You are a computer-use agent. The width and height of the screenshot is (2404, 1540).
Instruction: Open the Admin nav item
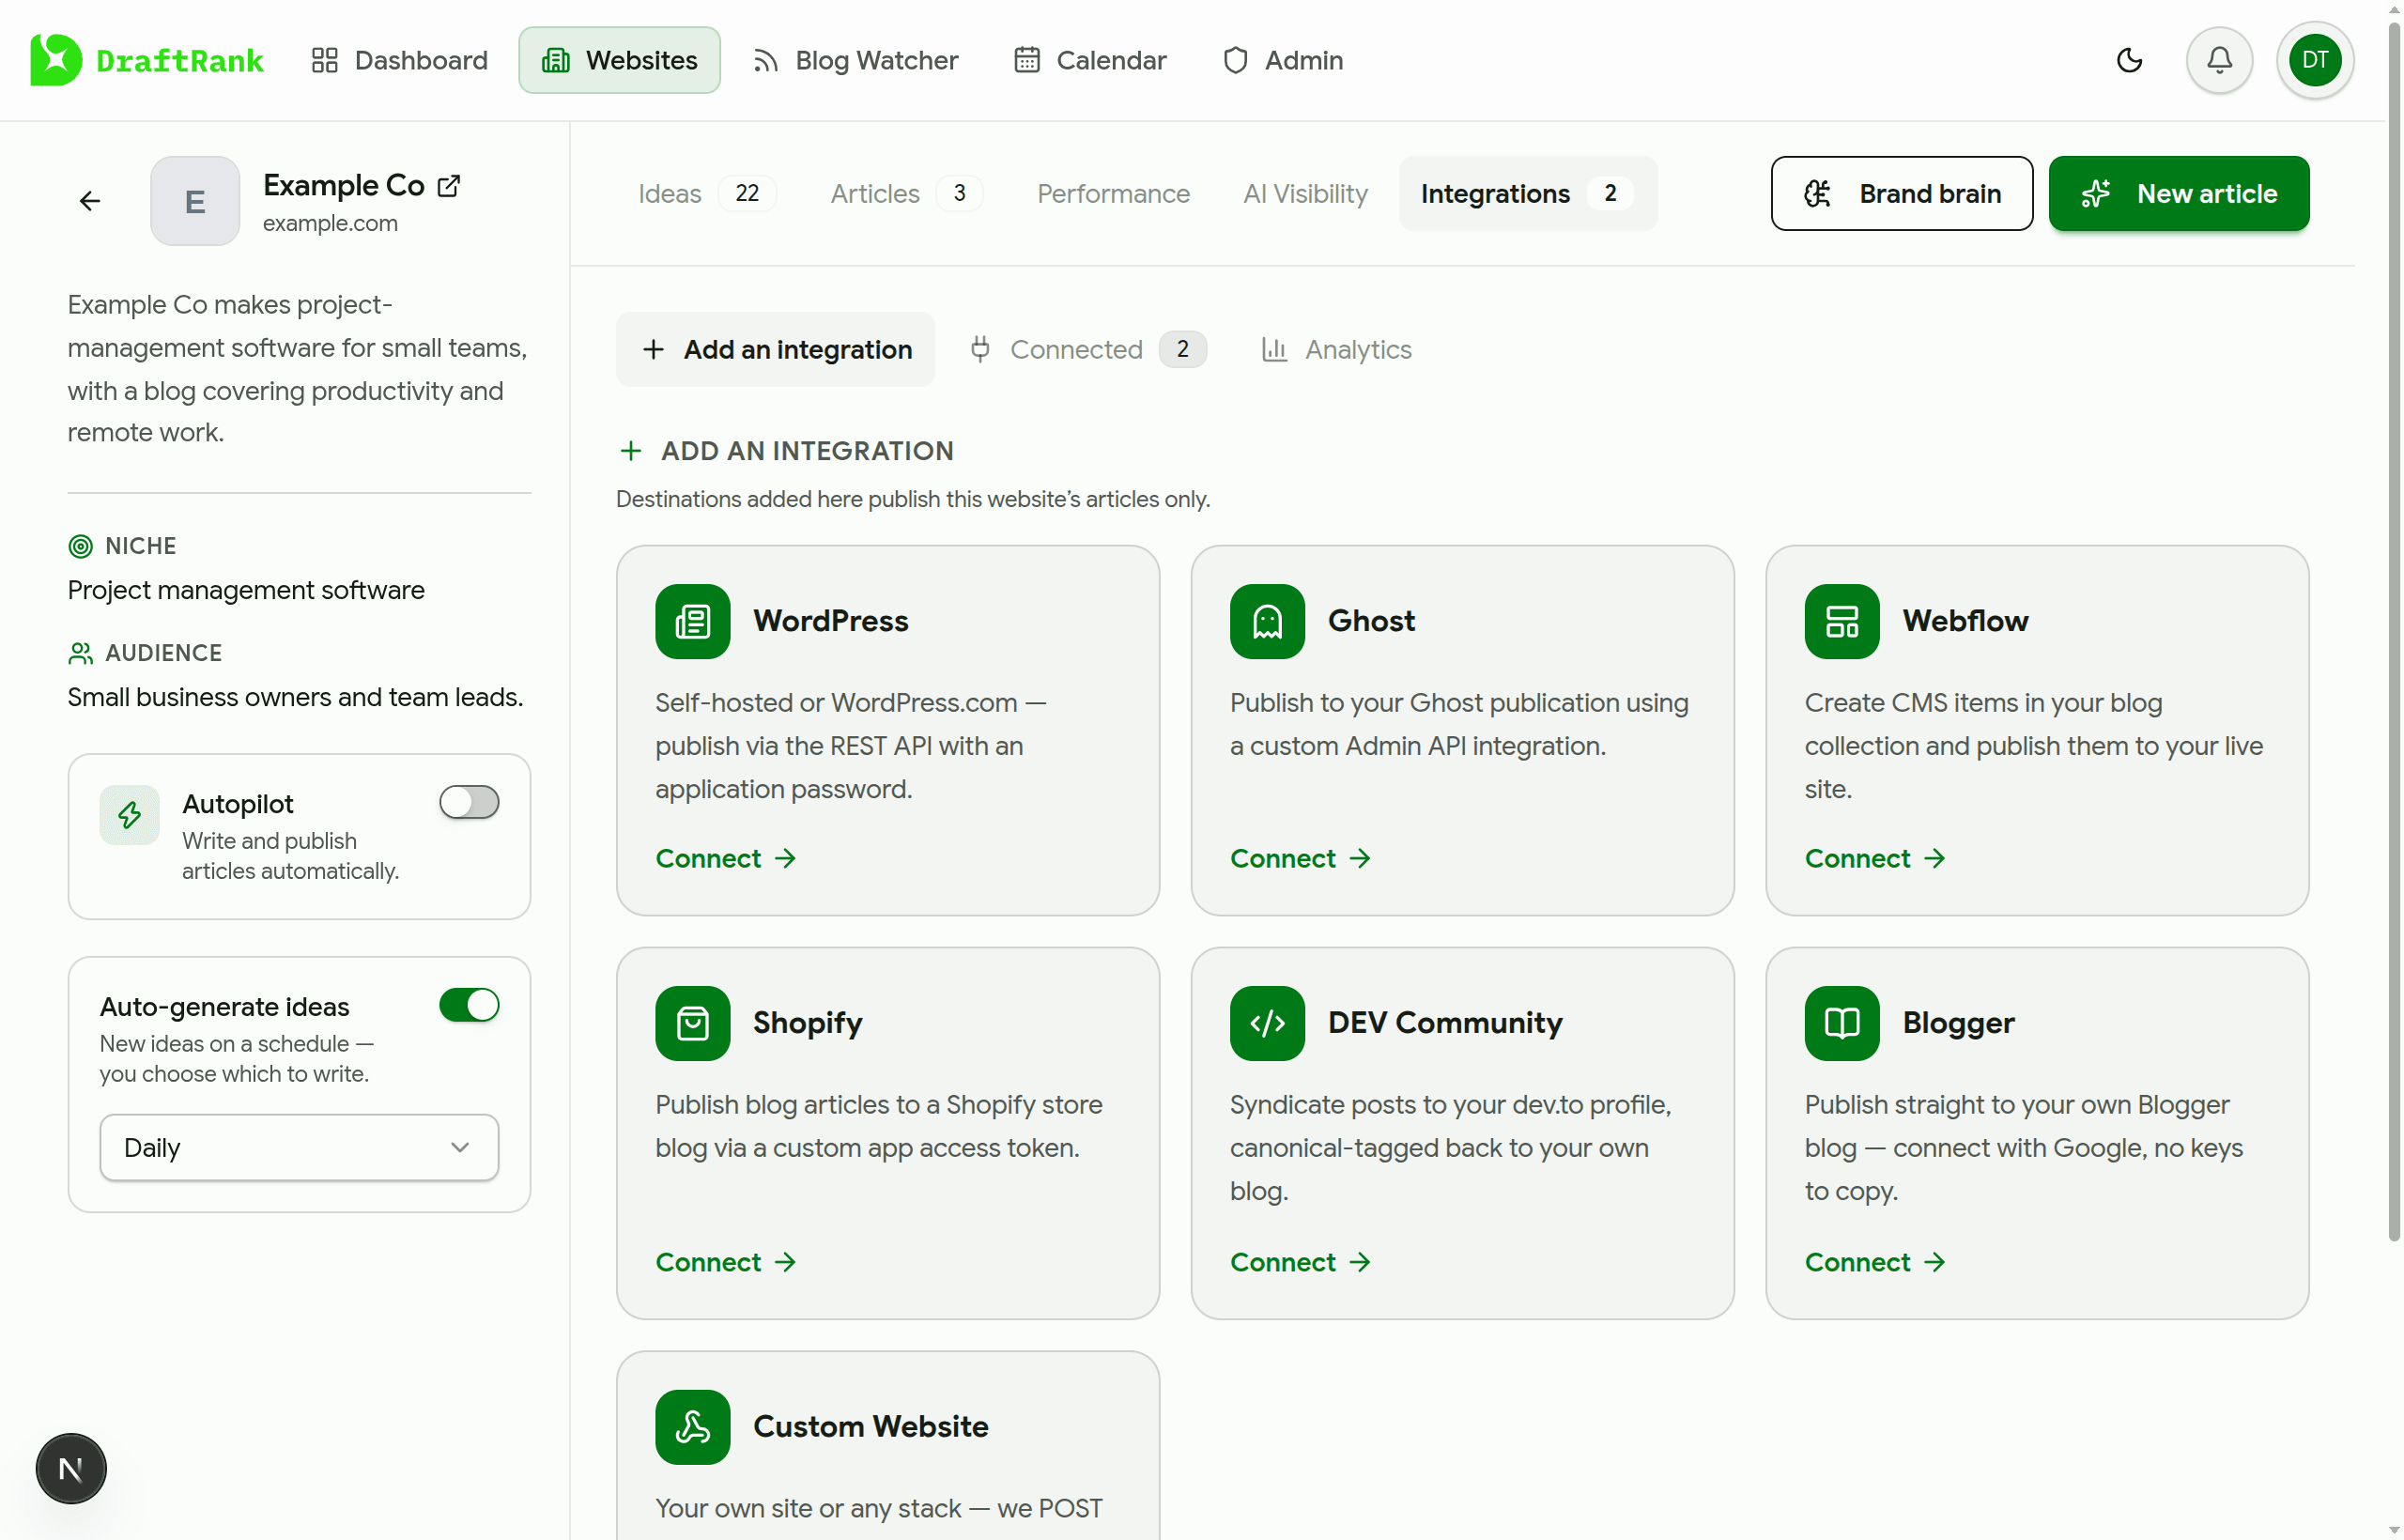click(x=1283, y=60)
